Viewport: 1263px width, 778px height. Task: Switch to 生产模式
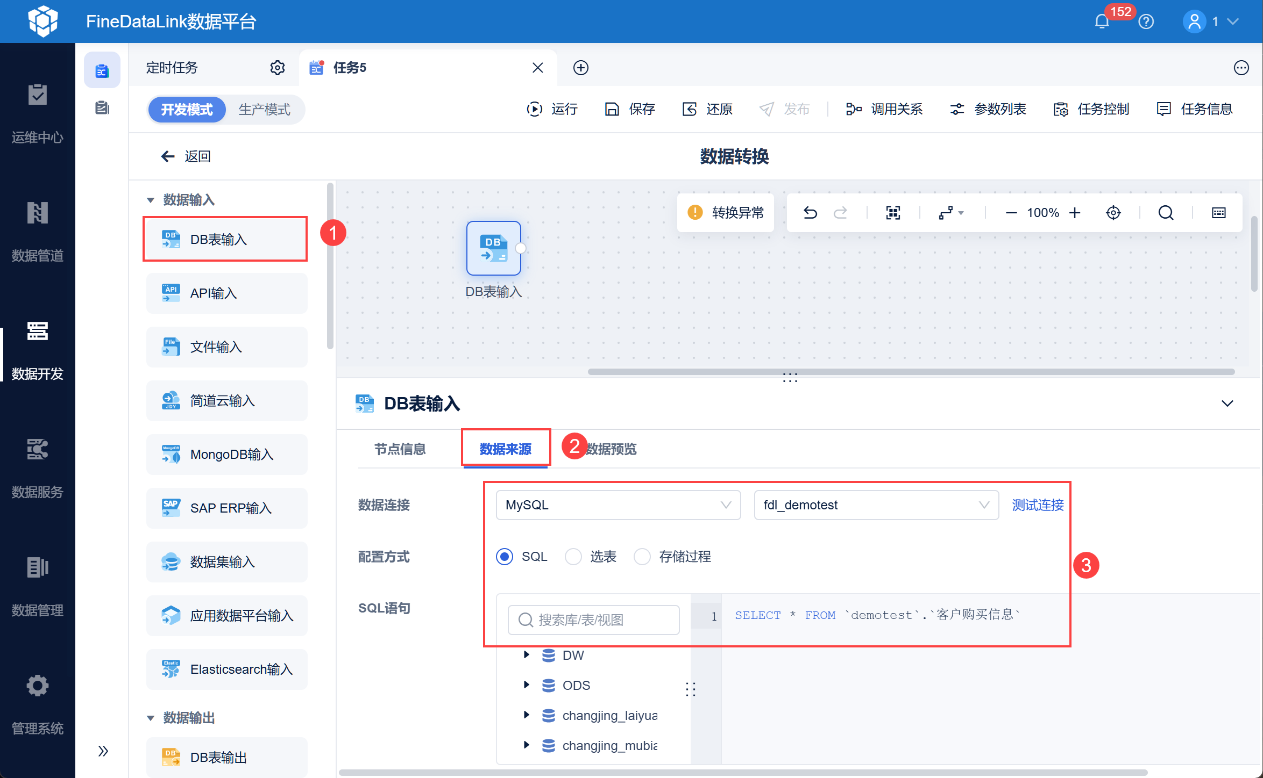265,110
